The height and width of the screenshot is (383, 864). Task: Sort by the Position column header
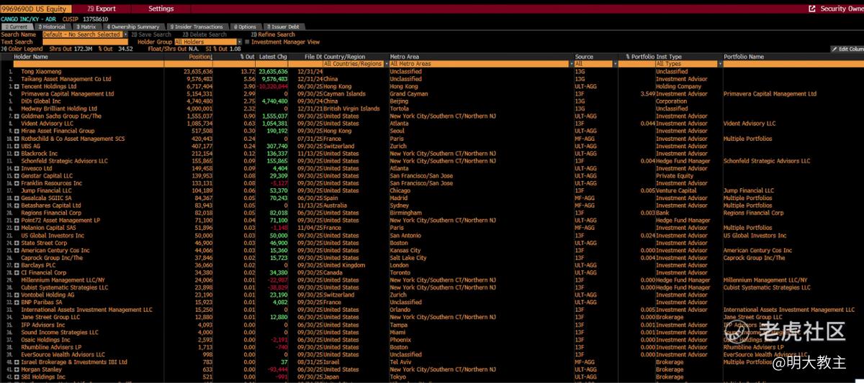coord(200,57)
